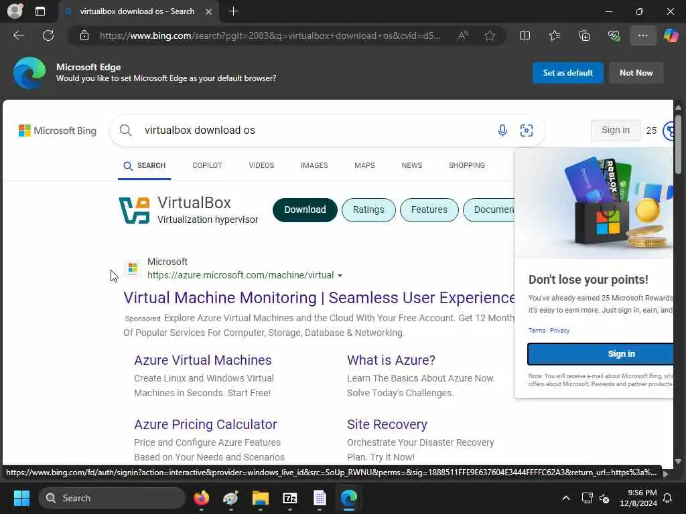Expand the azure.microsoft.com URL dropdown arrow
Viewport: 686px width, 514px height.
click(x=340, y=276)
